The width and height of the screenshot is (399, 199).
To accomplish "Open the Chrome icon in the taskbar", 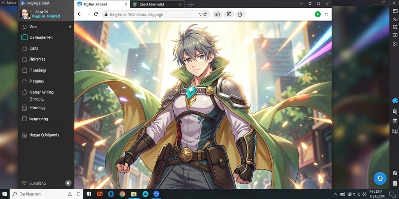I will tap(122, 194).
